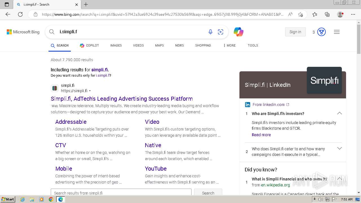Collapse 'What is Simplii Financial' question

point(340,179)
